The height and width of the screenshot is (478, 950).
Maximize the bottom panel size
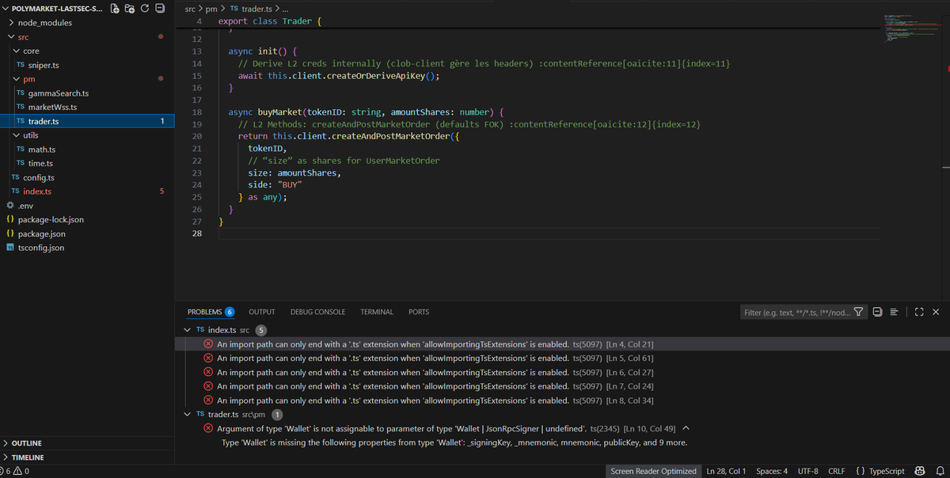(x=919, y=312)
